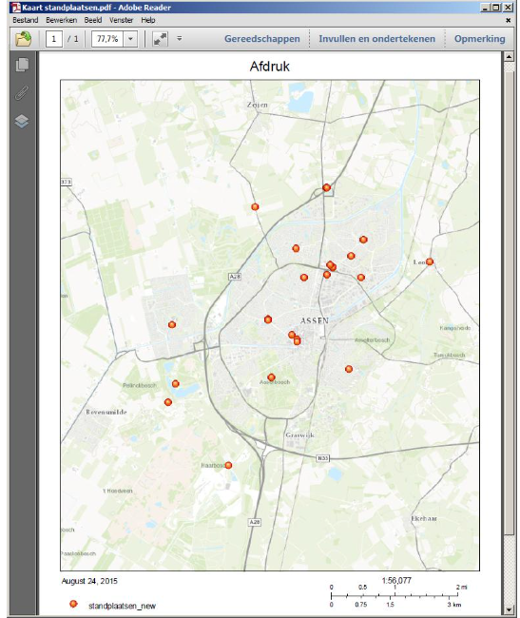
Task: Click the N33 road shield
Action: coord(322,458)
